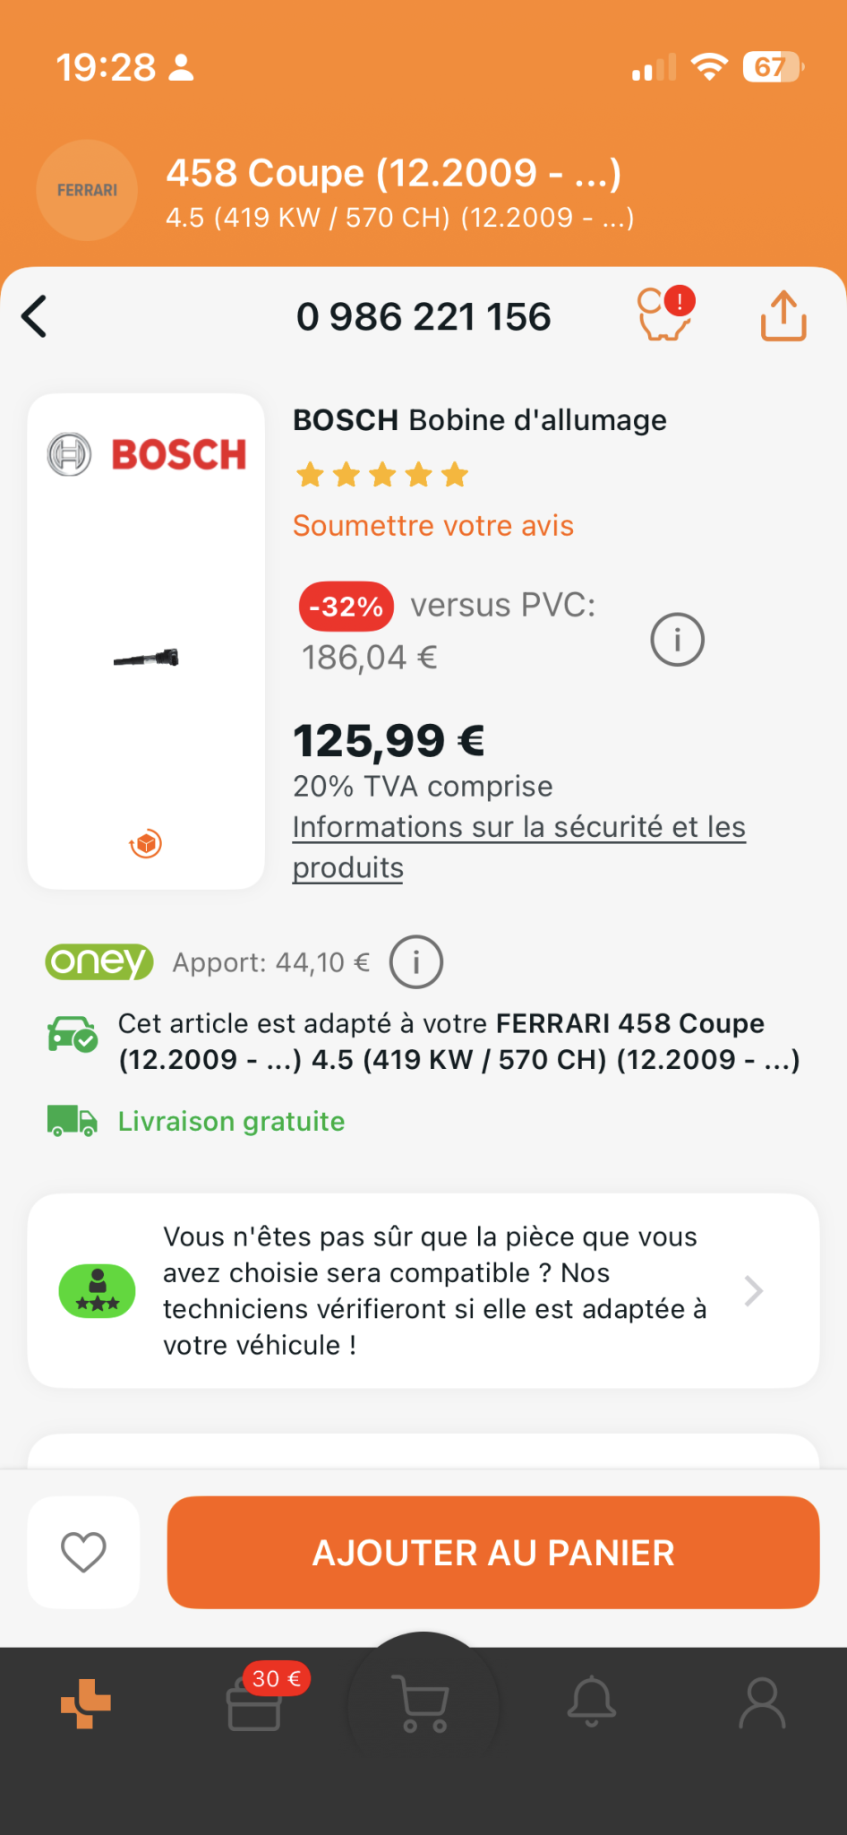Tap the five-star rating
Image resolution: width=847 pixels, height=1835 pixels.
coord(382,475)
